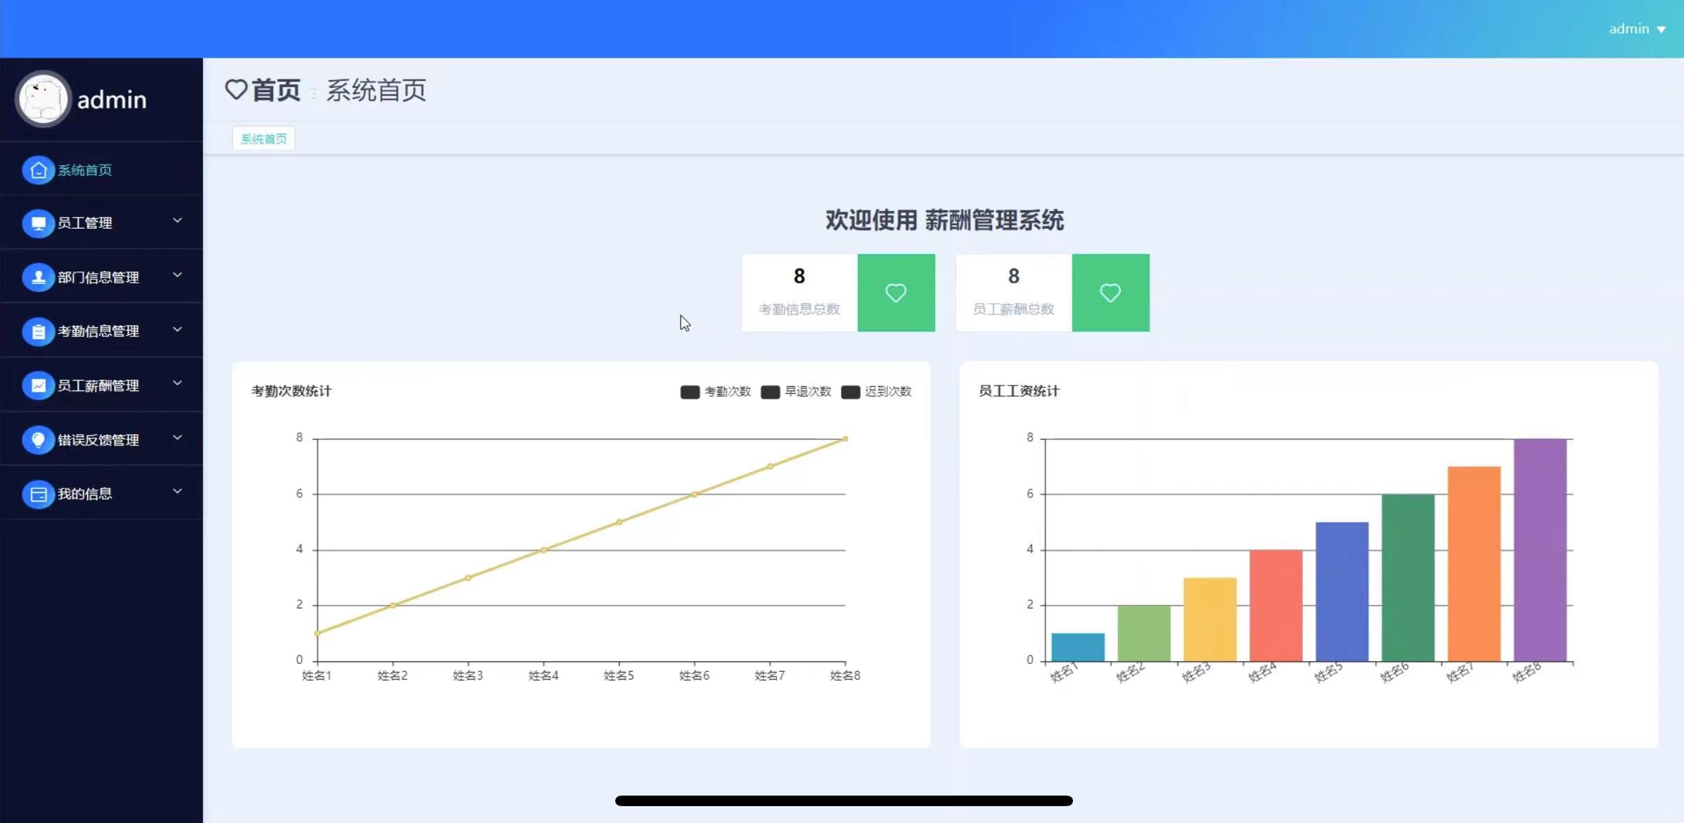Open the 我的信息 menu item

tap(84, 494)
